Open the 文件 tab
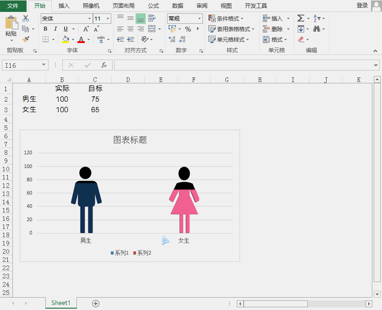 pyautogui.click(x=13, y=6)
